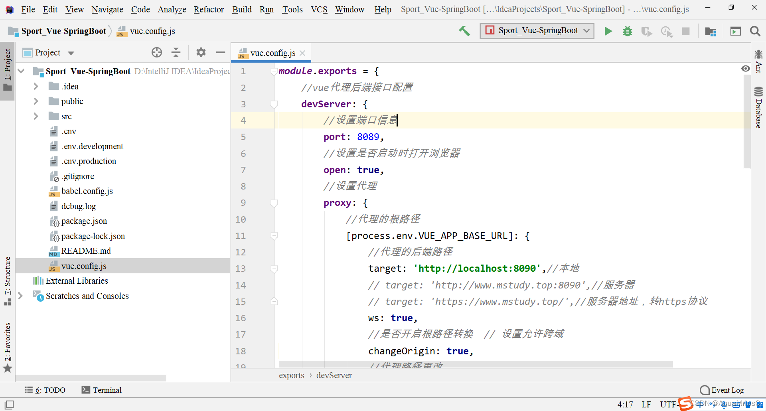766x411 pixels.
Task: Fold the block at line 11
Action: tap(274, 236)
